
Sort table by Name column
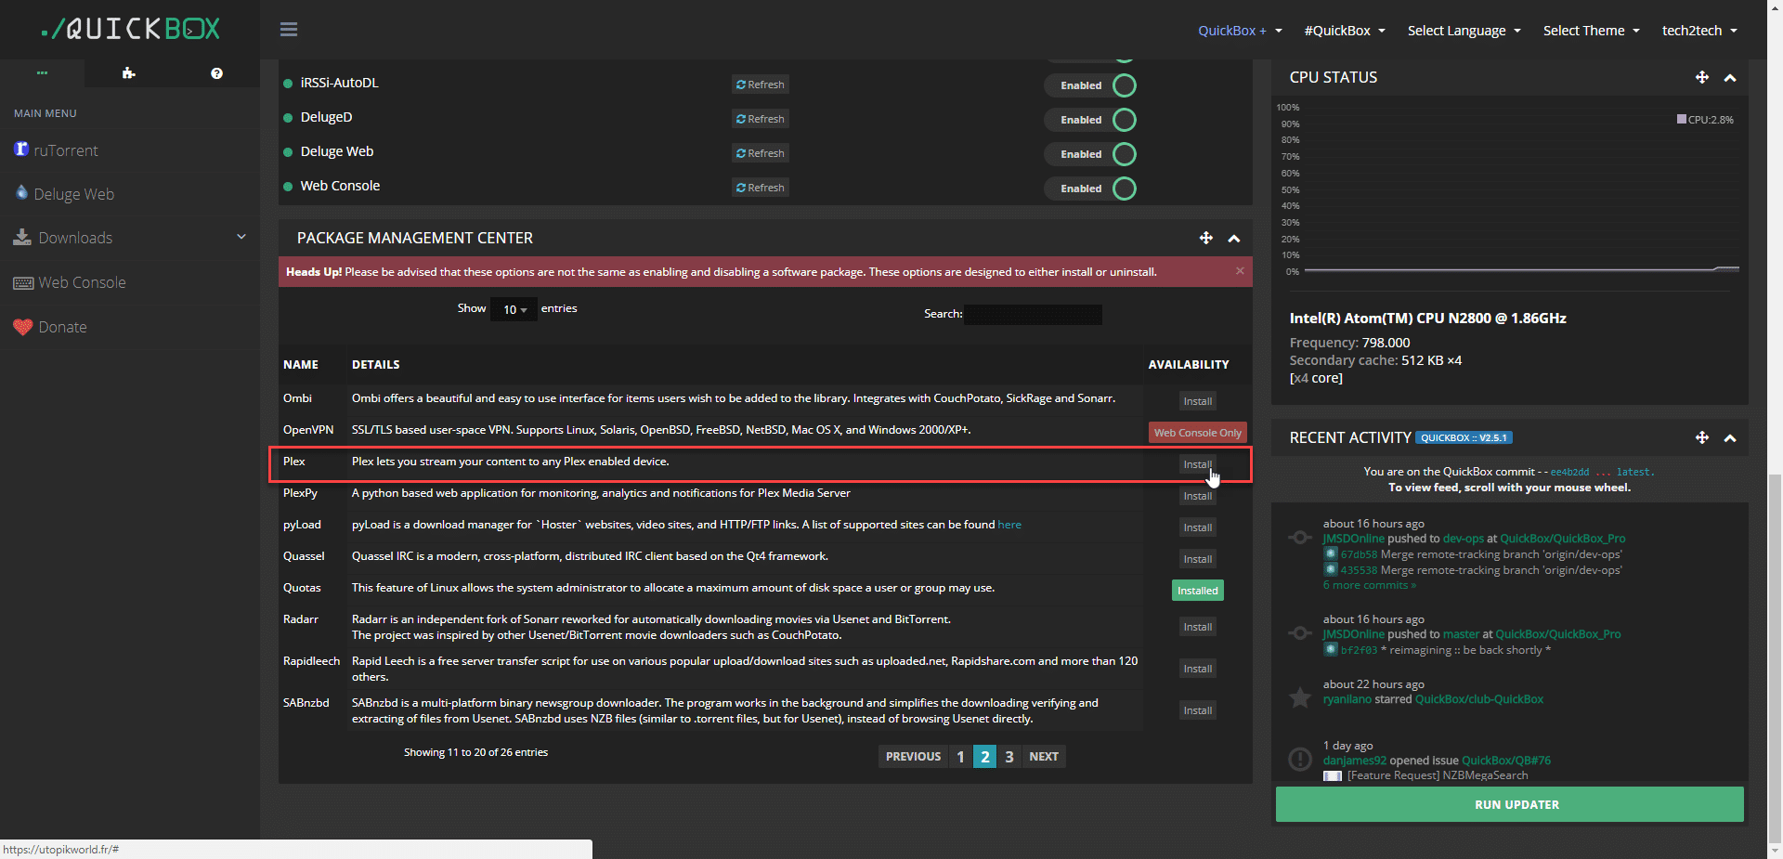click(x=301, y=365)
